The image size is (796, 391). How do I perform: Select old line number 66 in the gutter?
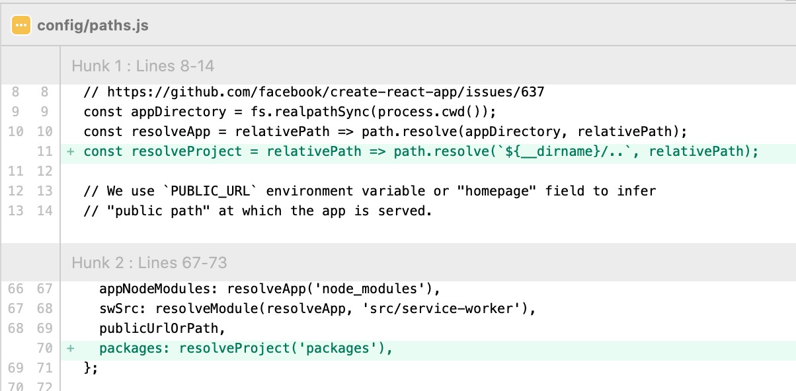(x=15, y=289)
